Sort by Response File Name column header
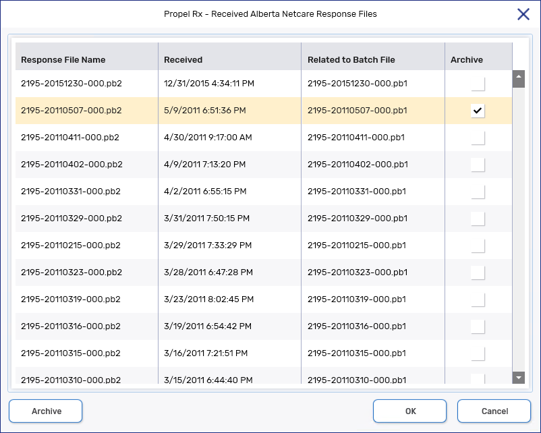The image size is (541, 433). [86, 57]
